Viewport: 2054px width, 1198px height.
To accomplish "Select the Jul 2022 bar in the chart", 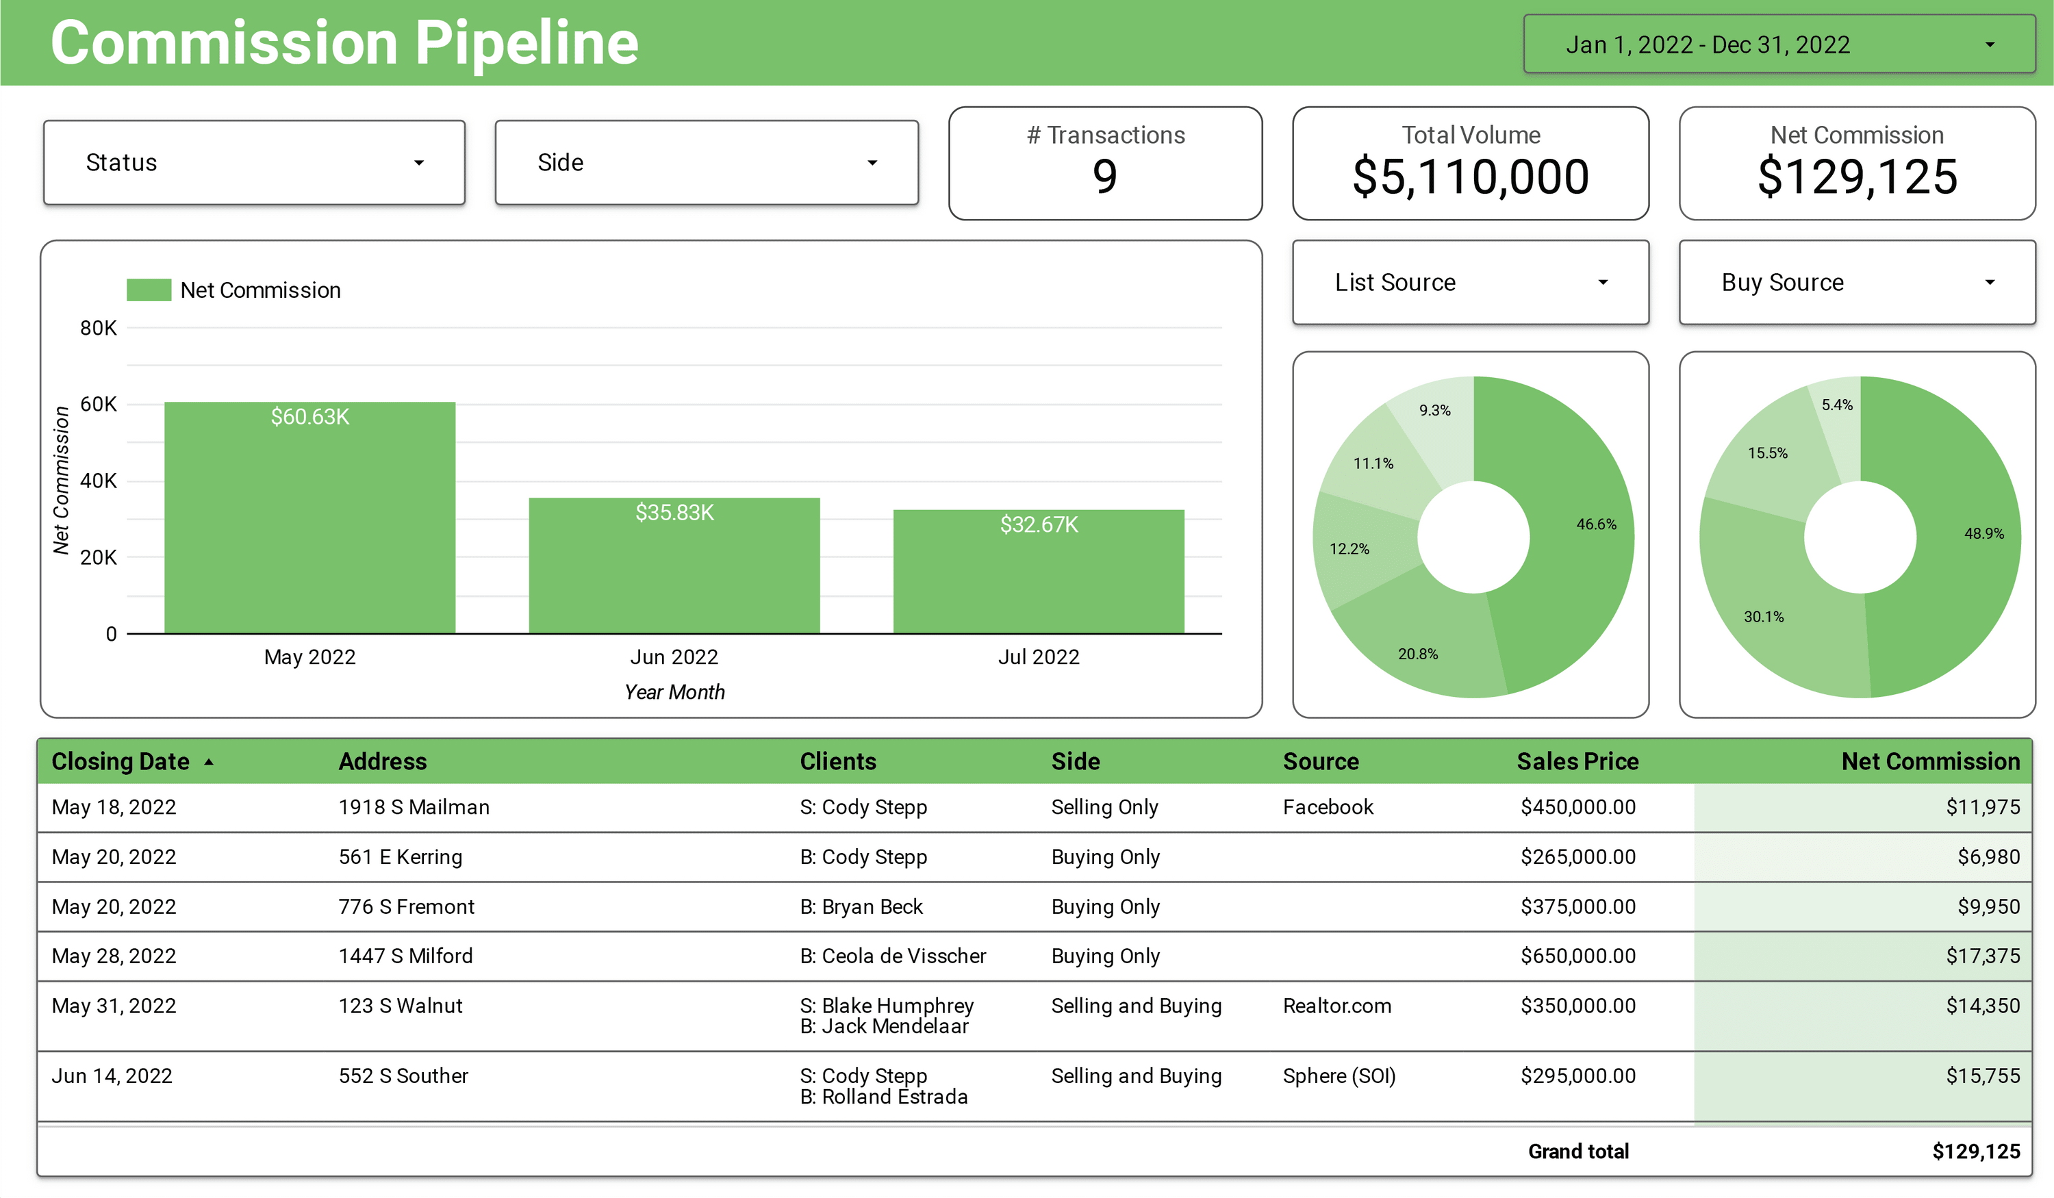I will point(1039,570).
